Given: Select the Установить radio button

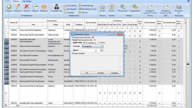Looking at the screenshot, I should tap(84, 43).
